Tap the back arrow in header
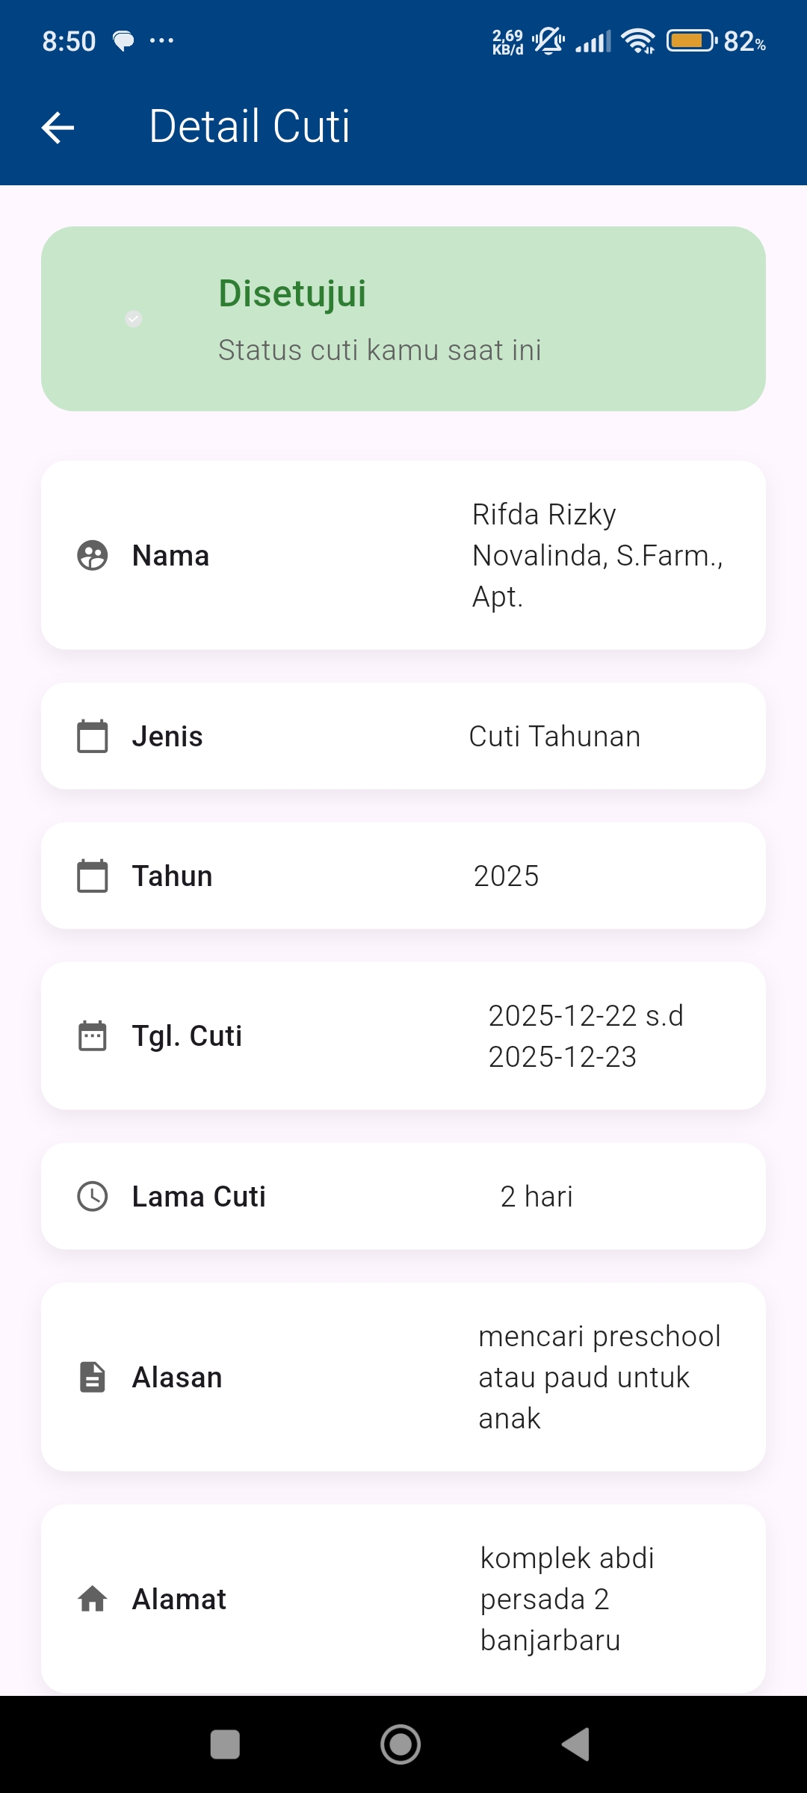 click(58, 127)
